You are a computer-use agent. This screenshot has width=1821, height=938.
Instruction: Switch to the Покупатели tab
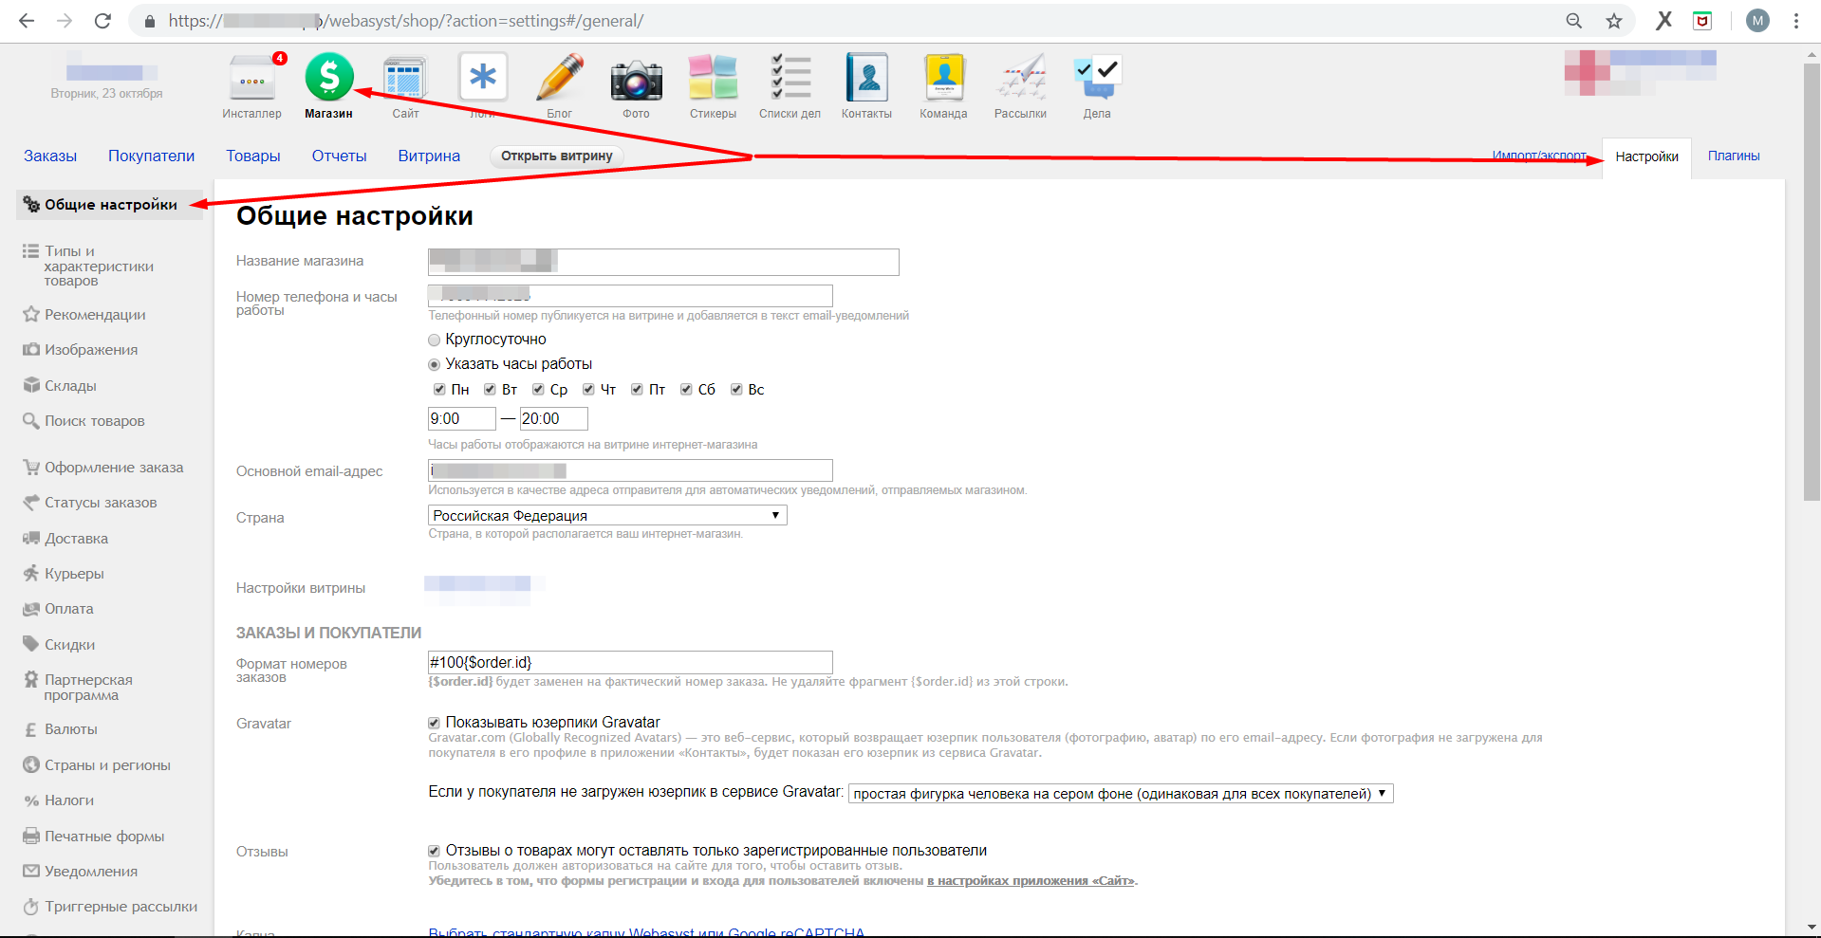click(x=151, y=156)
